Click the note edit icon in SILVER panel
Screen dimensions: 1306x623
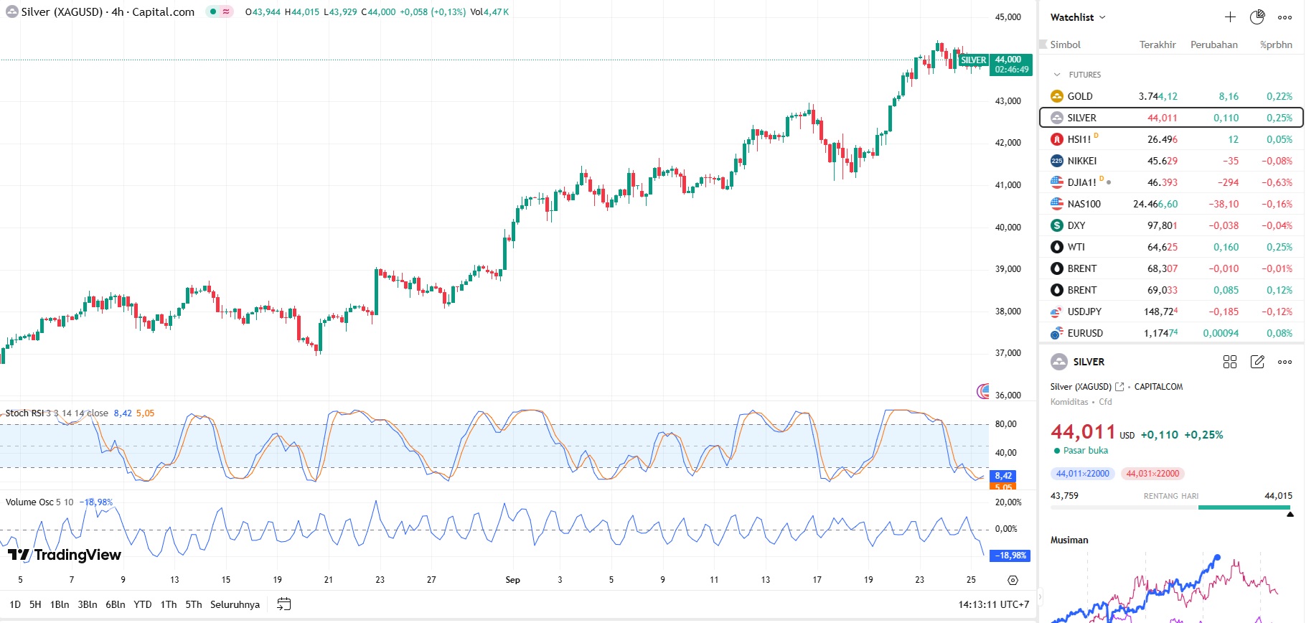(x=1257, y=362)
